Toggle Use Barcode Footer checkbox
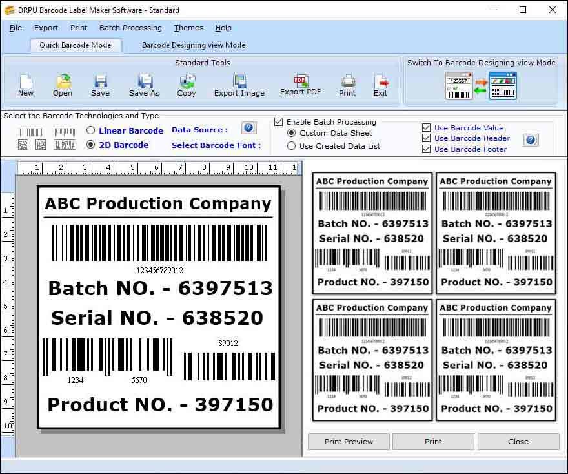The width and height of the screenshot is (568, 474). point(427,149)
